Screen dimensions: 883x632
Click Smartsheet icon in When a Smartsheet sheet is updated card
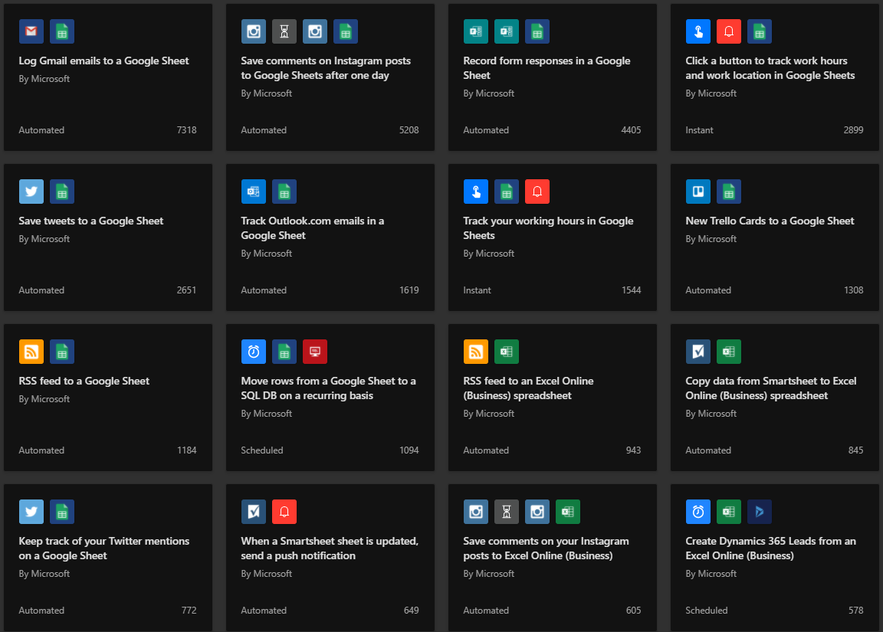254,512
